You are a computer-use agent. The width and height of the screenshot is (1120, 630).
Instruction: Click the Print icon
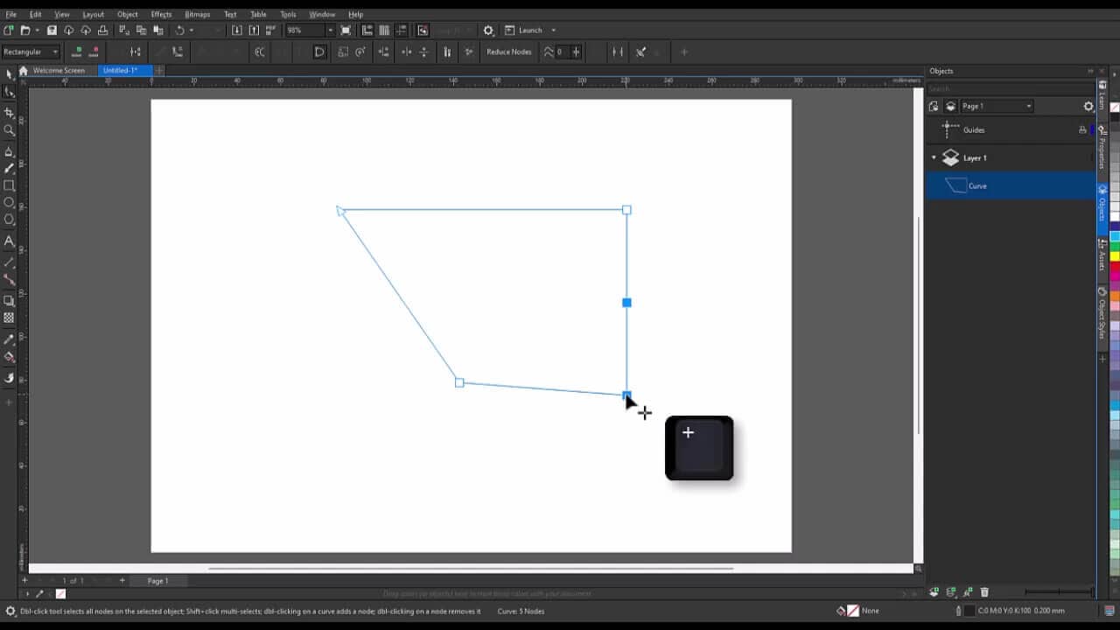102,31
